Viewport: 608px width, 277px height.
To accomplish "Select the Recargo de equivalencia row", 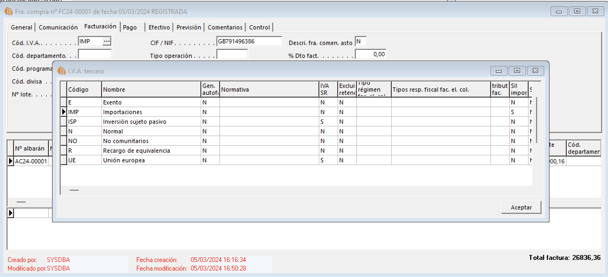I will pyautogui.click(x=136, y=151).
